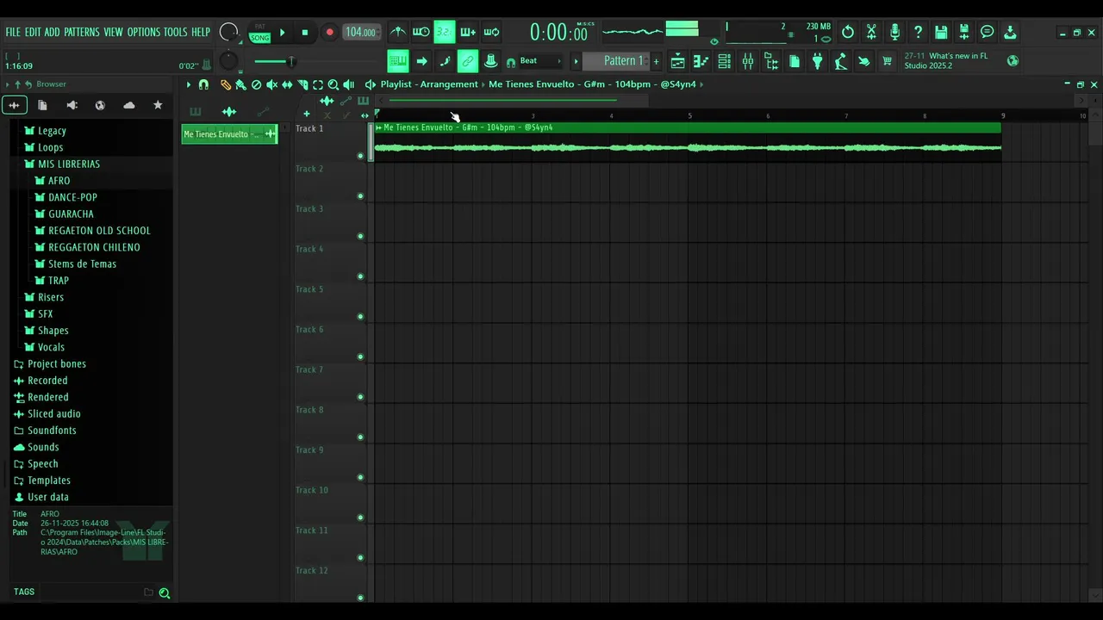The height and width of the screenshot is (620, 1103).
Task: Select the Zoom tool in playlist toolbar
Action: pos(333,84)
